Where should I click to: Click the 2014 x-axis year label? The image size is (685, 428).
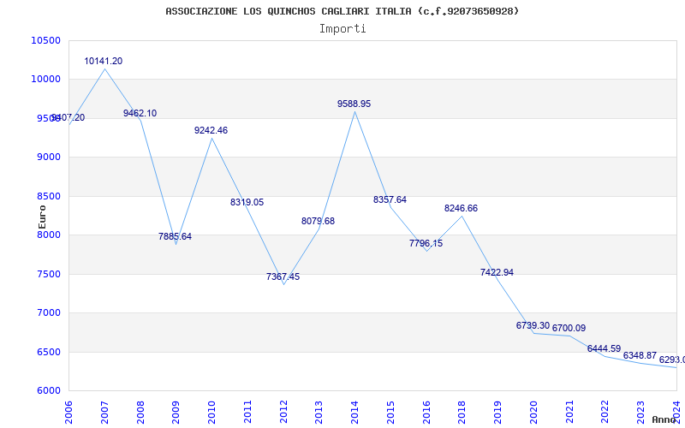[x=354, y=412]
